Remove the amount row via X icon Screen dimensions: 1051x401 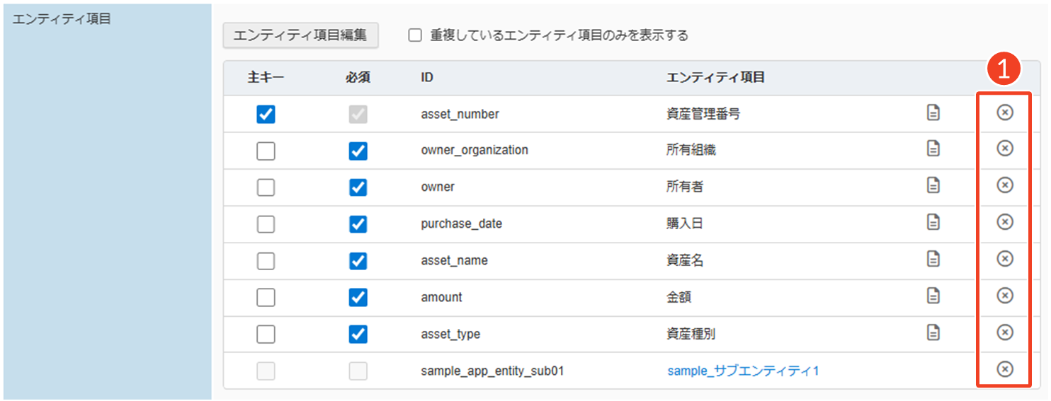1004,296
